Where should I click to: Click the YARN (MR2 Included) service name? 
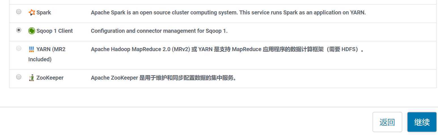[47, 54]
